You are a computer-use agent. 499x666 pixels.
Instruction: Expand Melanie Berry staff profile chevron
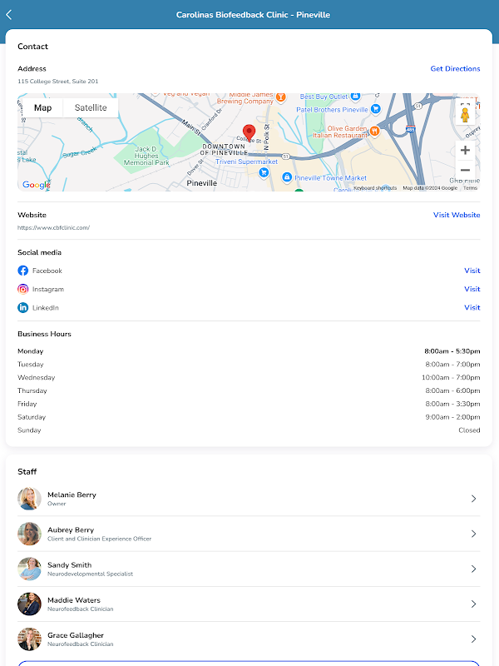click(473, 499)
